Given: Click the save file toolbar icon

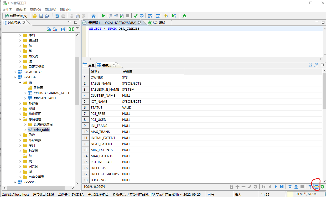Looking at the screenshot, I should coord(41,16).
